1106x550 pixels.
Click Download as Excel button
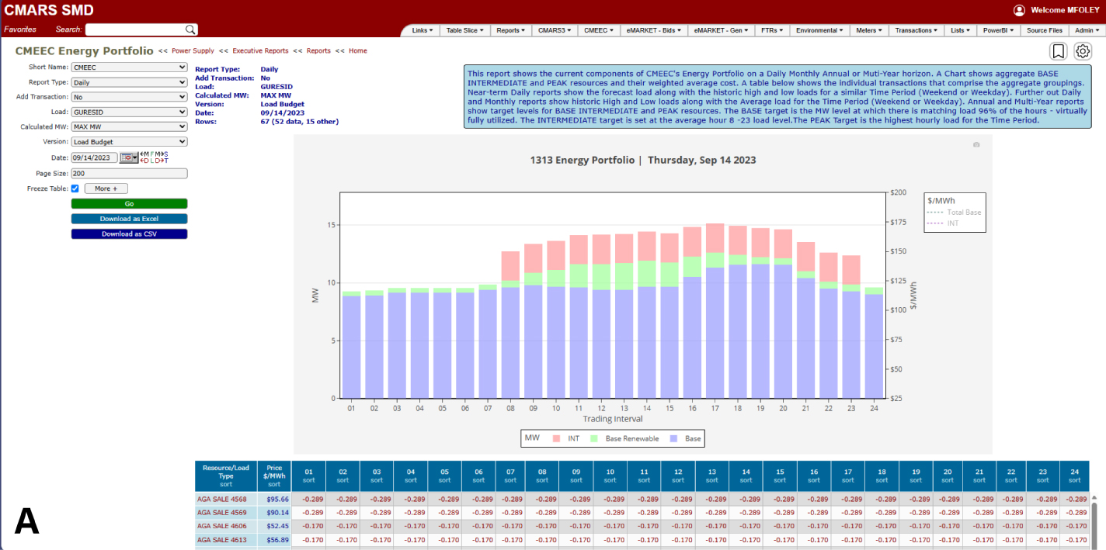pyautogui.click(x=129, y=219)
